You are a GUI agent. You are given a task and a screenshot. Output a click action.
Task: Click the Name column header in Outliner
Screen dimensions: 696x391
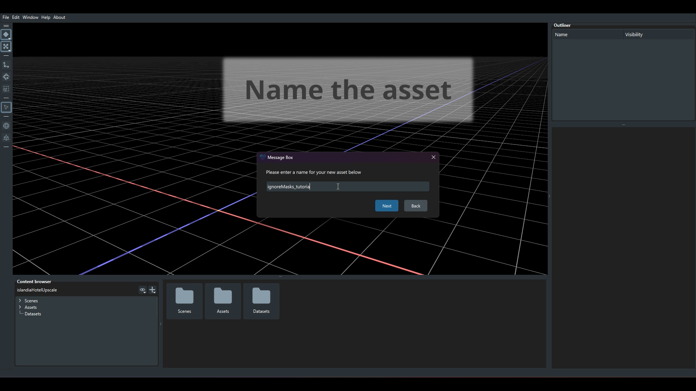[x=588, y=35]
